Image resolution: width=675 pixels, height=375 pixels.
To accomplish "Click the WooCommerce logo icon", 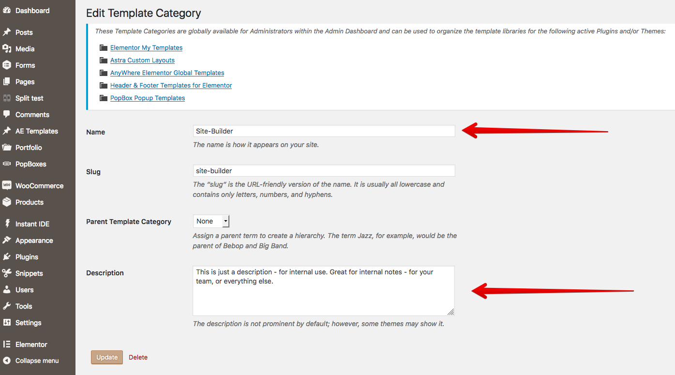I will (x=7, y=185).
